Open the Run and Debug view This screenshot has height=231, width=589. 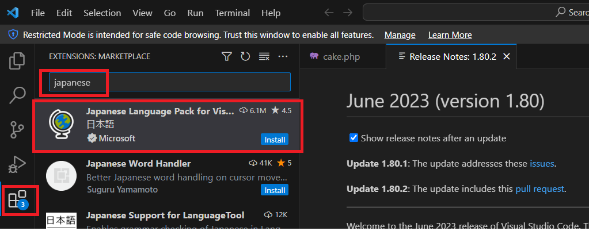pos(17,164)
